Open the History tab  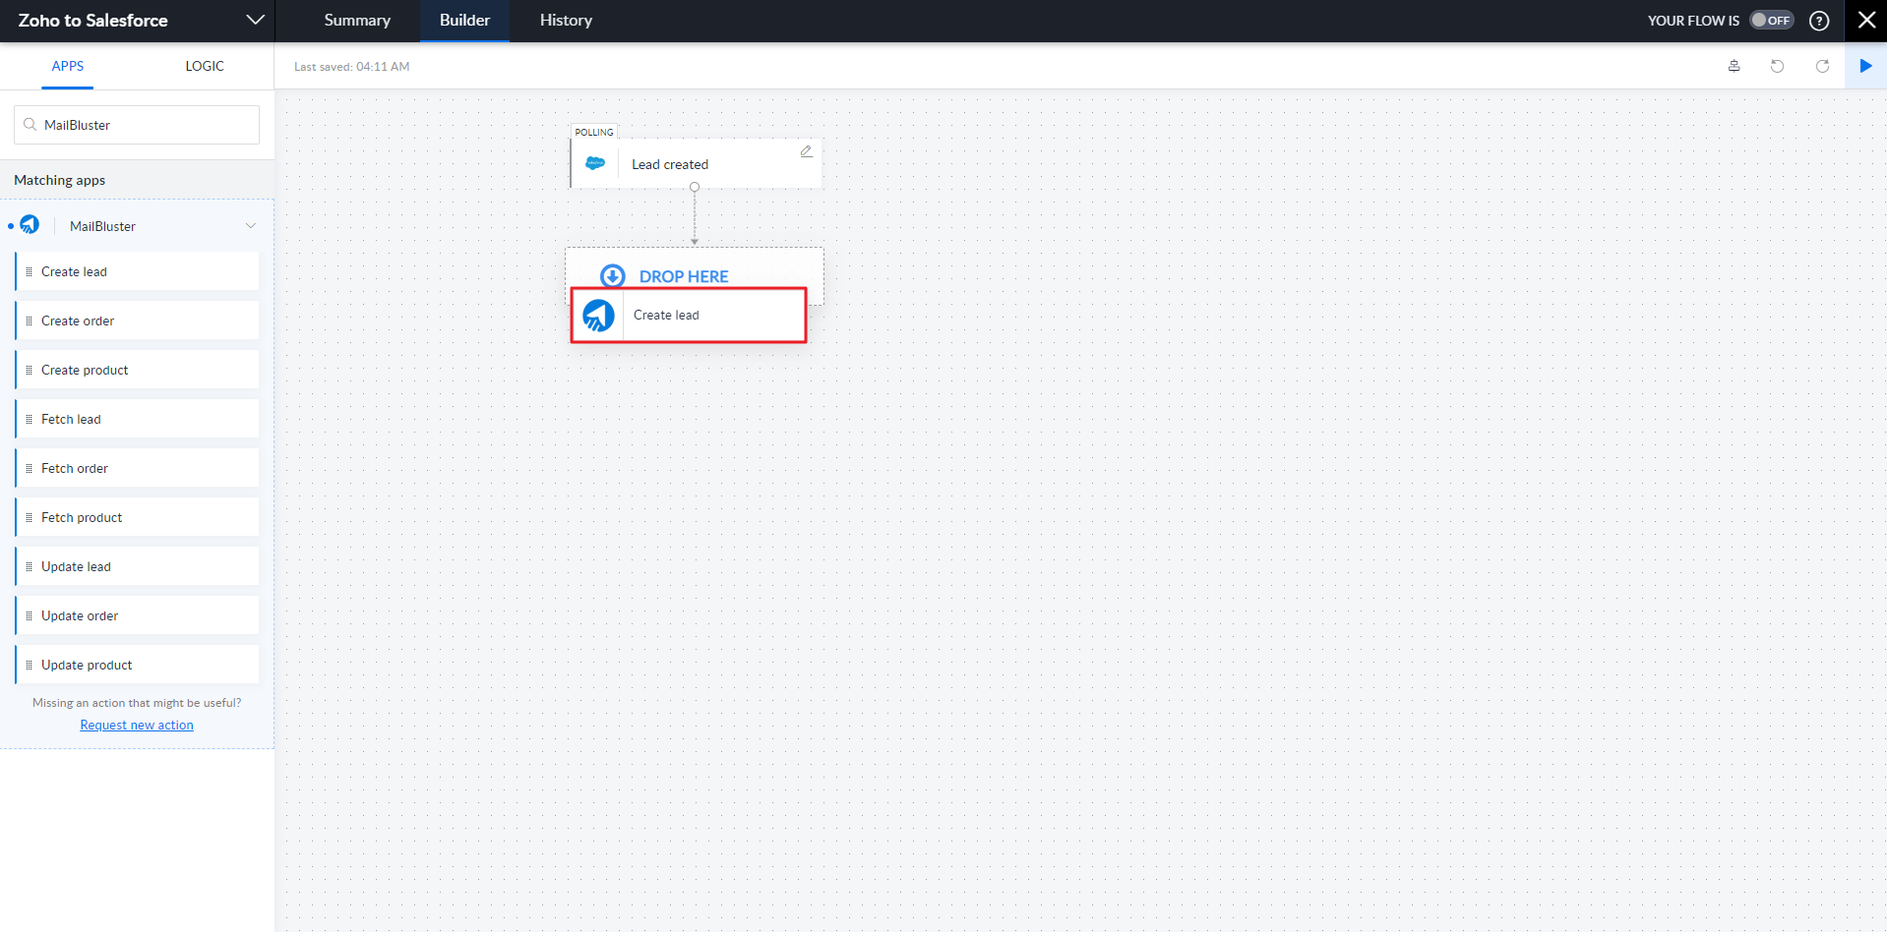[x=566, y=21]
